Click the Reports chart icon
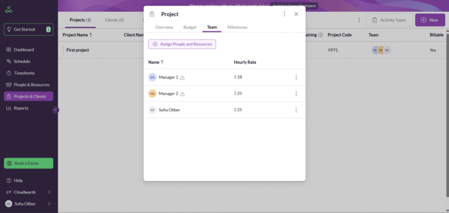The height and width of the screenshot is (213, 449). tap(8, 108)
